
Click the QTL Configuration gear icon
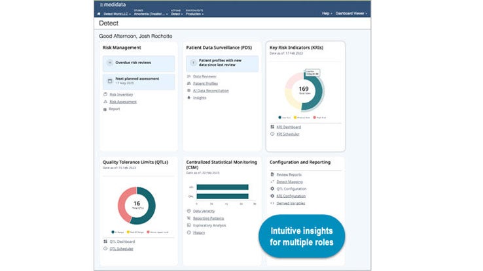[272, 189]
